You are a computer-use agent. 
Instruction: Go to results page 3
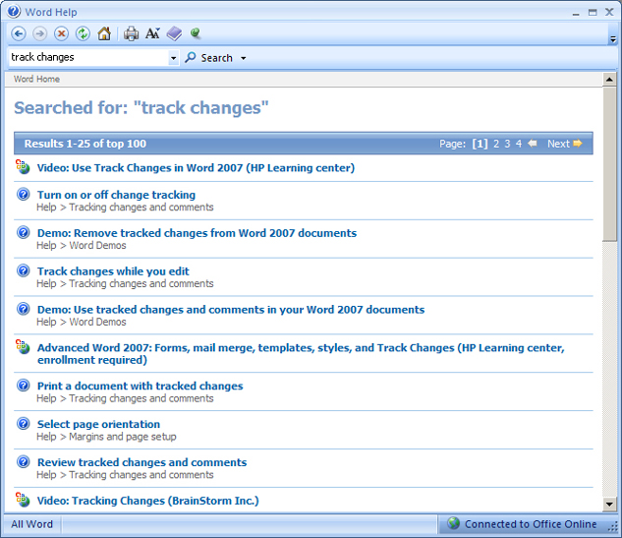pos(507,144)
